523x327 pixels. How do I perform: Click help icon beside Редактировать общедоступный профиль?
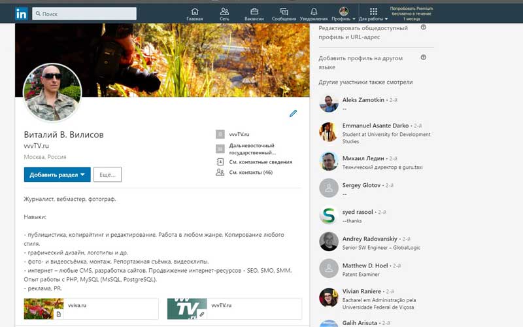423,27
